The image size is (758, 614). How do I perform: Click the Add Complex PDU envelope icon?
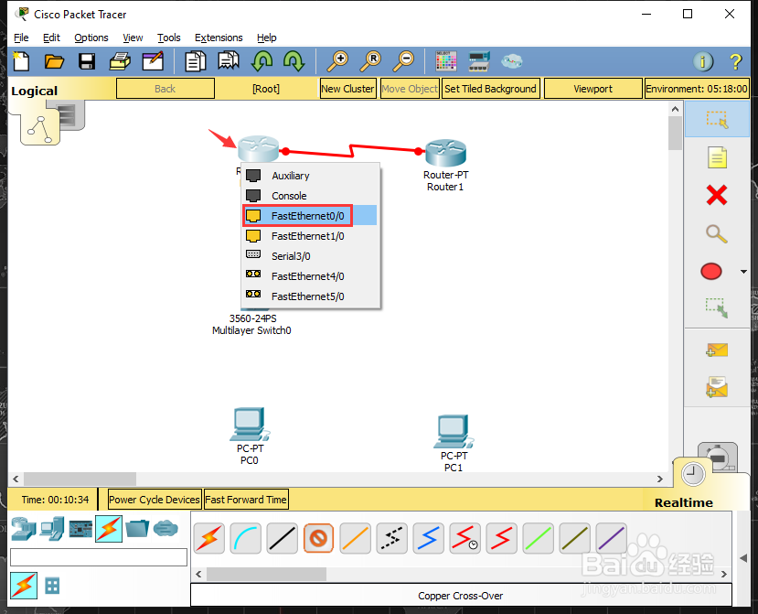[x=717, y=387]
